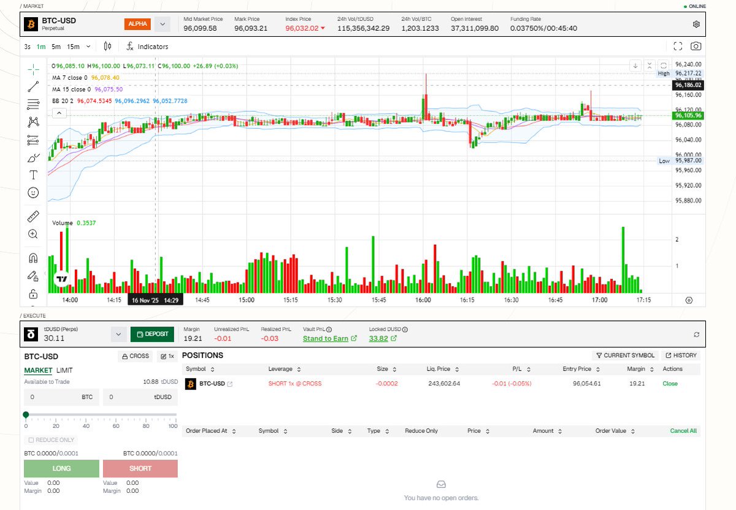Toggle lock all drawings padlock
The width and height of the screenshot is (736, 510).
(x=33, y=294)
